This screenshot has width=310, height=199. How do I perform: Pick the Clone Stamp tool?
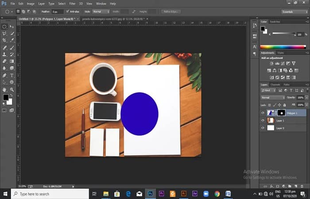[x=4, y=54]
